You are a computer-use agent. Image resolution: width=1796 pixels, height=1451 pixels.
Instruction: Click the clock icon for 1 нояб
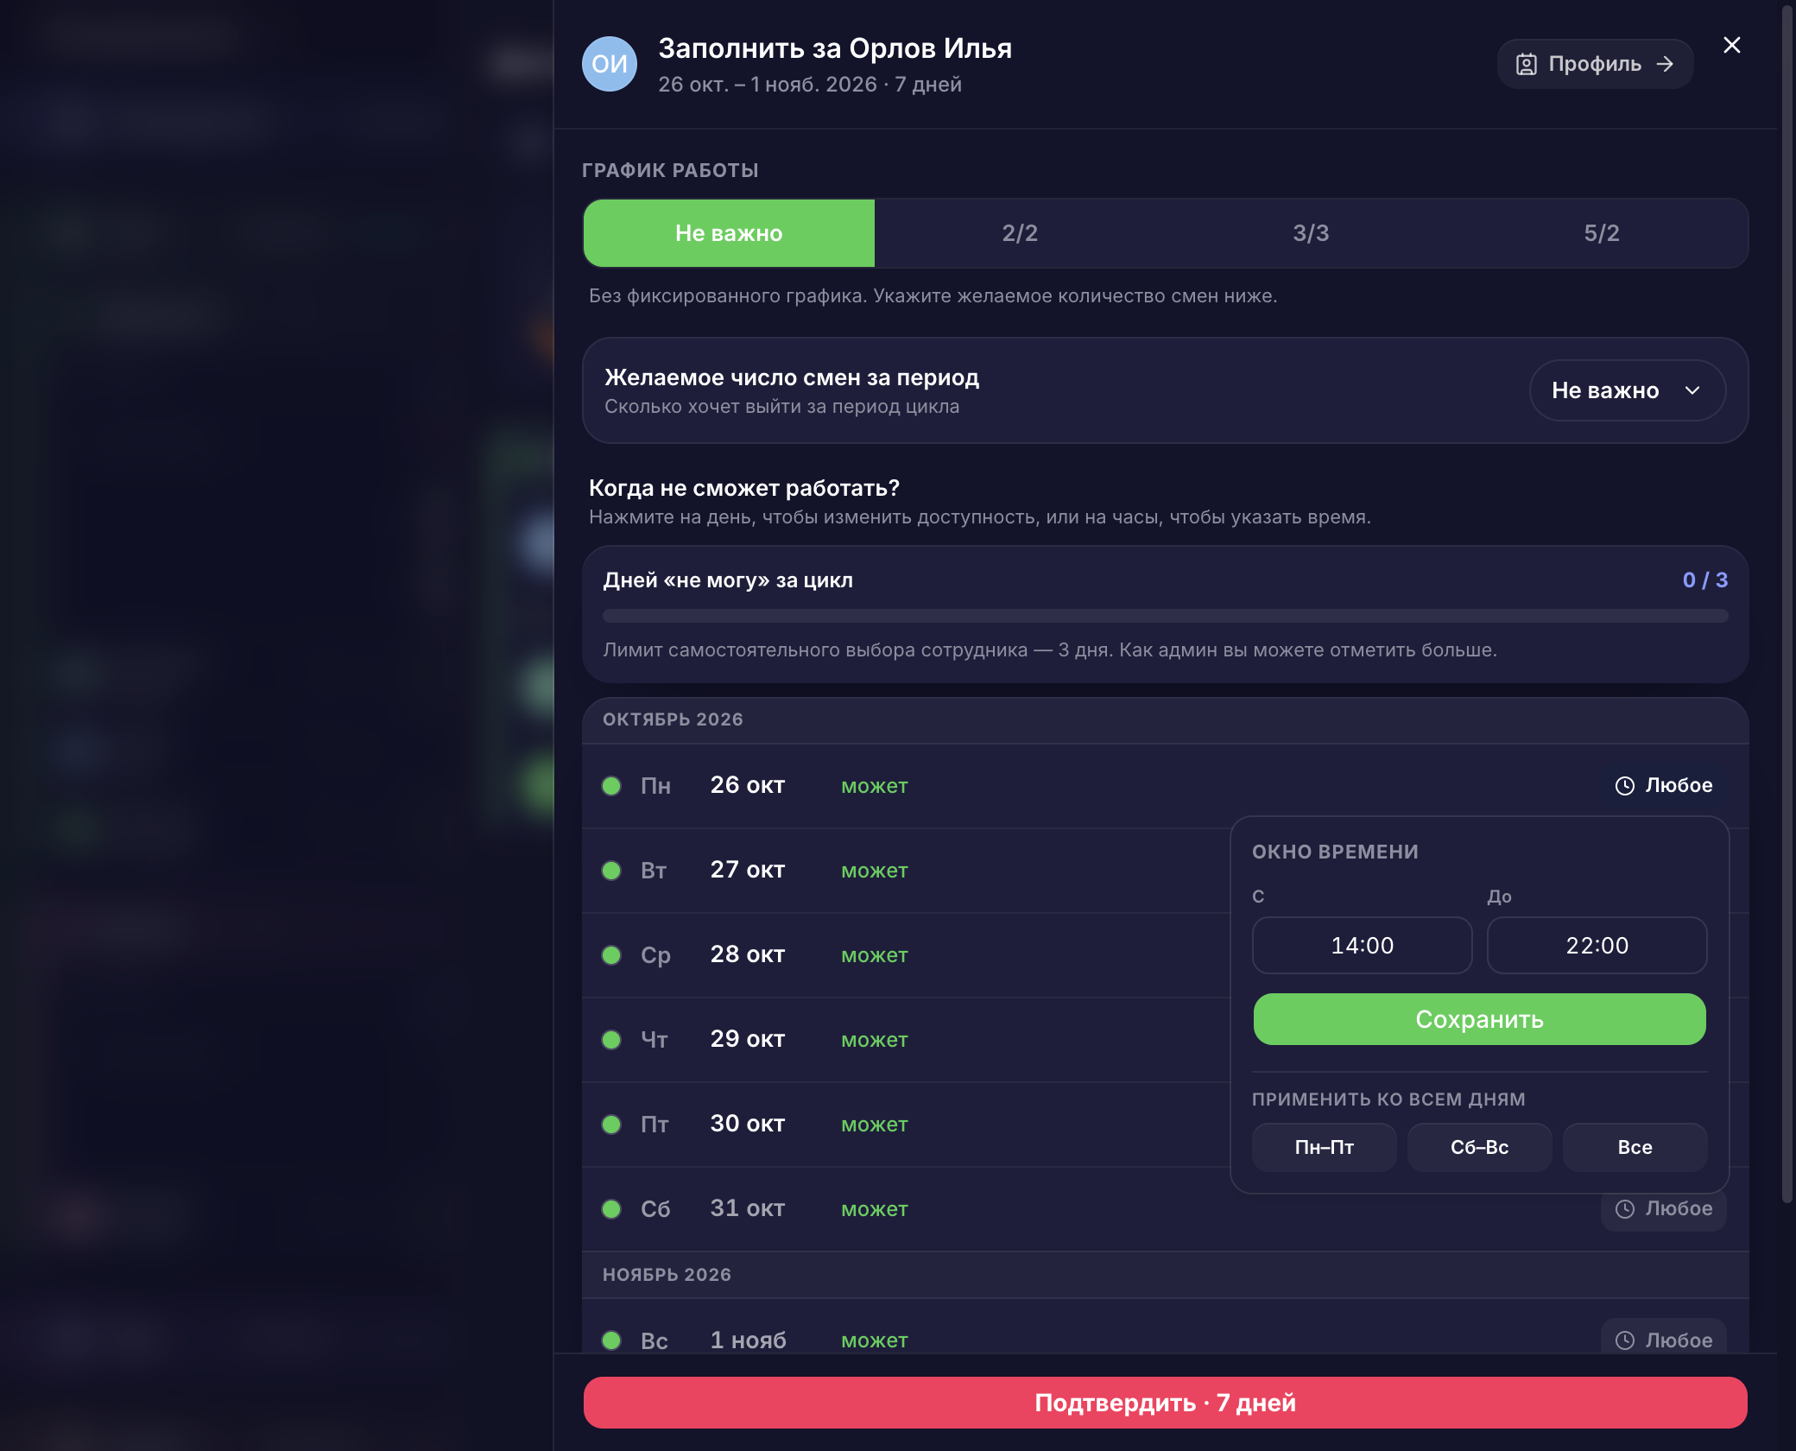pyautogui.click(x=1625, y=1340)
